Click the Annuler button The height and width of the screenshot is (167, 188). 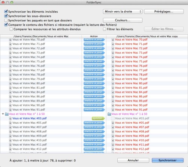(x=133, y=160)
